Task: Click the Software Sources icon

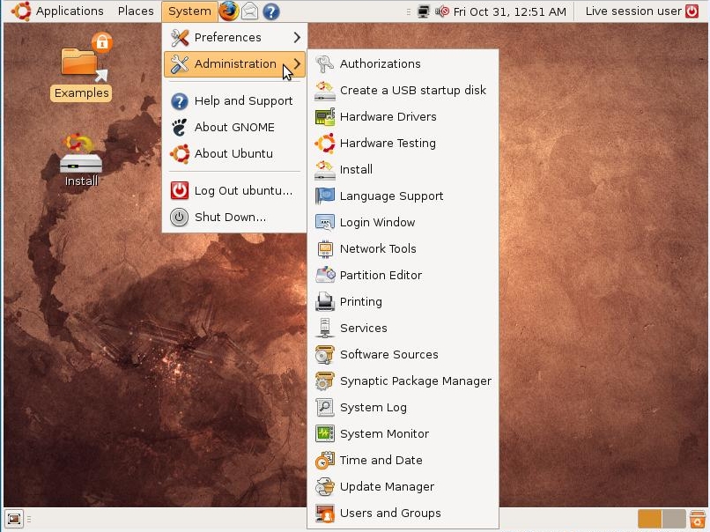Action: coord(325,354)
